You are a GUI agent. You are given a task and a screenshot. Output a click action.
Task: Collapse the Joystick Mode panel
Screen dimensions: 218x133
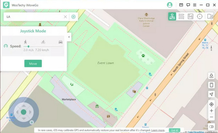[69, 37]
